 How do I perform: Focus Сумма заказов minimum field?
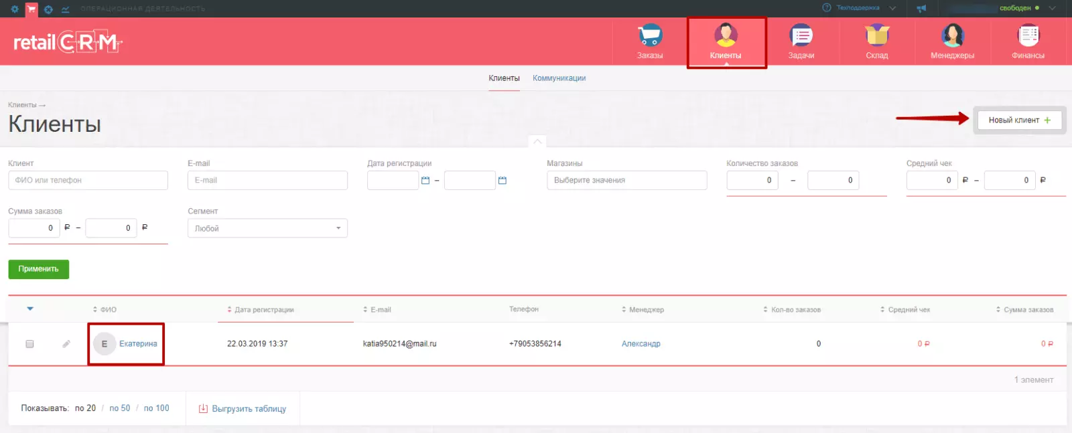pos(33,228)
